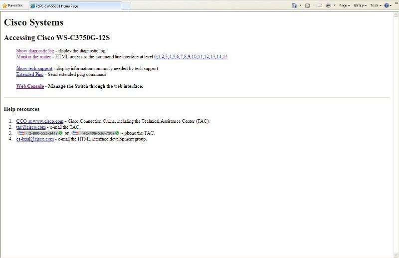This screenshot has height=258, width=399.
Task: Click the RSS feeds icon
Action: click(307, 5)
